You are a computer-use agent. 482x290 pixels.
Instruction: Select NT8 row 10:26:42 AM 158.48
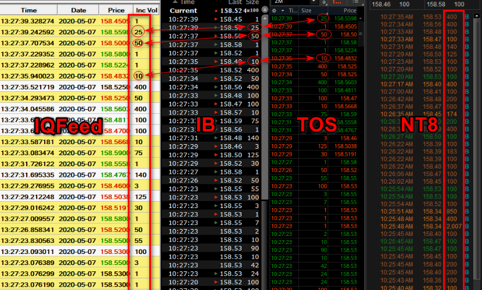[x=424, y=99]
